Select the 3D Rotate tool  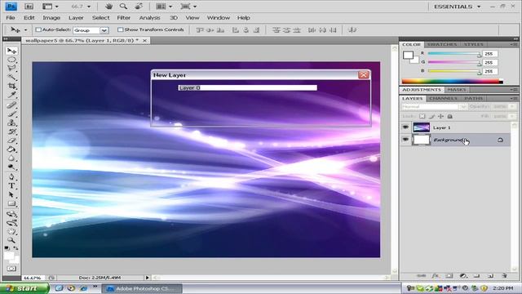tap(11, 214)
